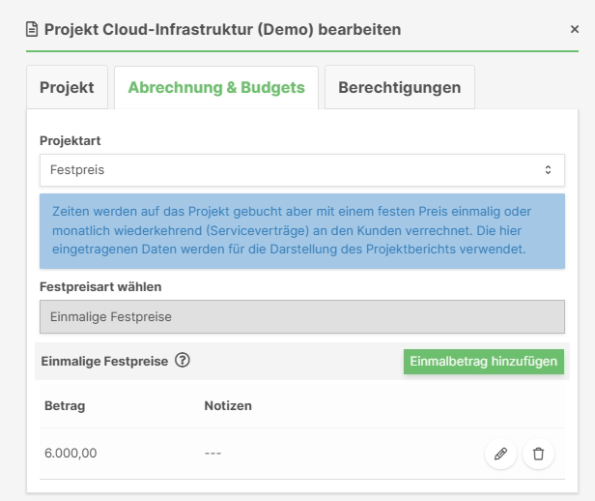Click the --- notes cell
Screen dimensions: 595x501
click(x=212, y=454)
